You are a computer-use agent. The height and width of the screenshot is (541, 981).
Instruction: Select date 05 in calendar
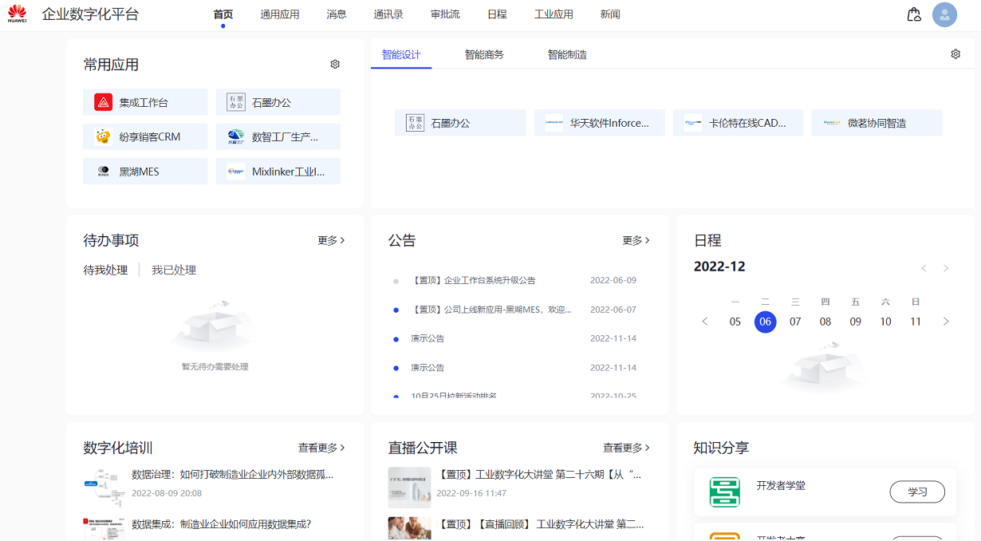pos(735,322)
